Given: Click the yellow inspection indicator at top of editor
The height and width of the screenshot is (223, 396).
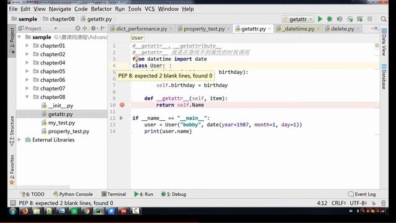Looking at the screenshot, I should click(x=377, y=45).
